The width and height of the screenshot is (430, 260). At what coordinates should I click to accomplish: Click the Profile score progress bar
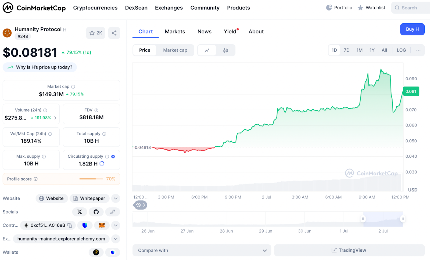tap(91, 179)
